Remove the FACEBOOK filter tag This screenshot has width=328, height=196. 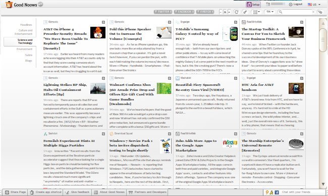coord(193,12)
